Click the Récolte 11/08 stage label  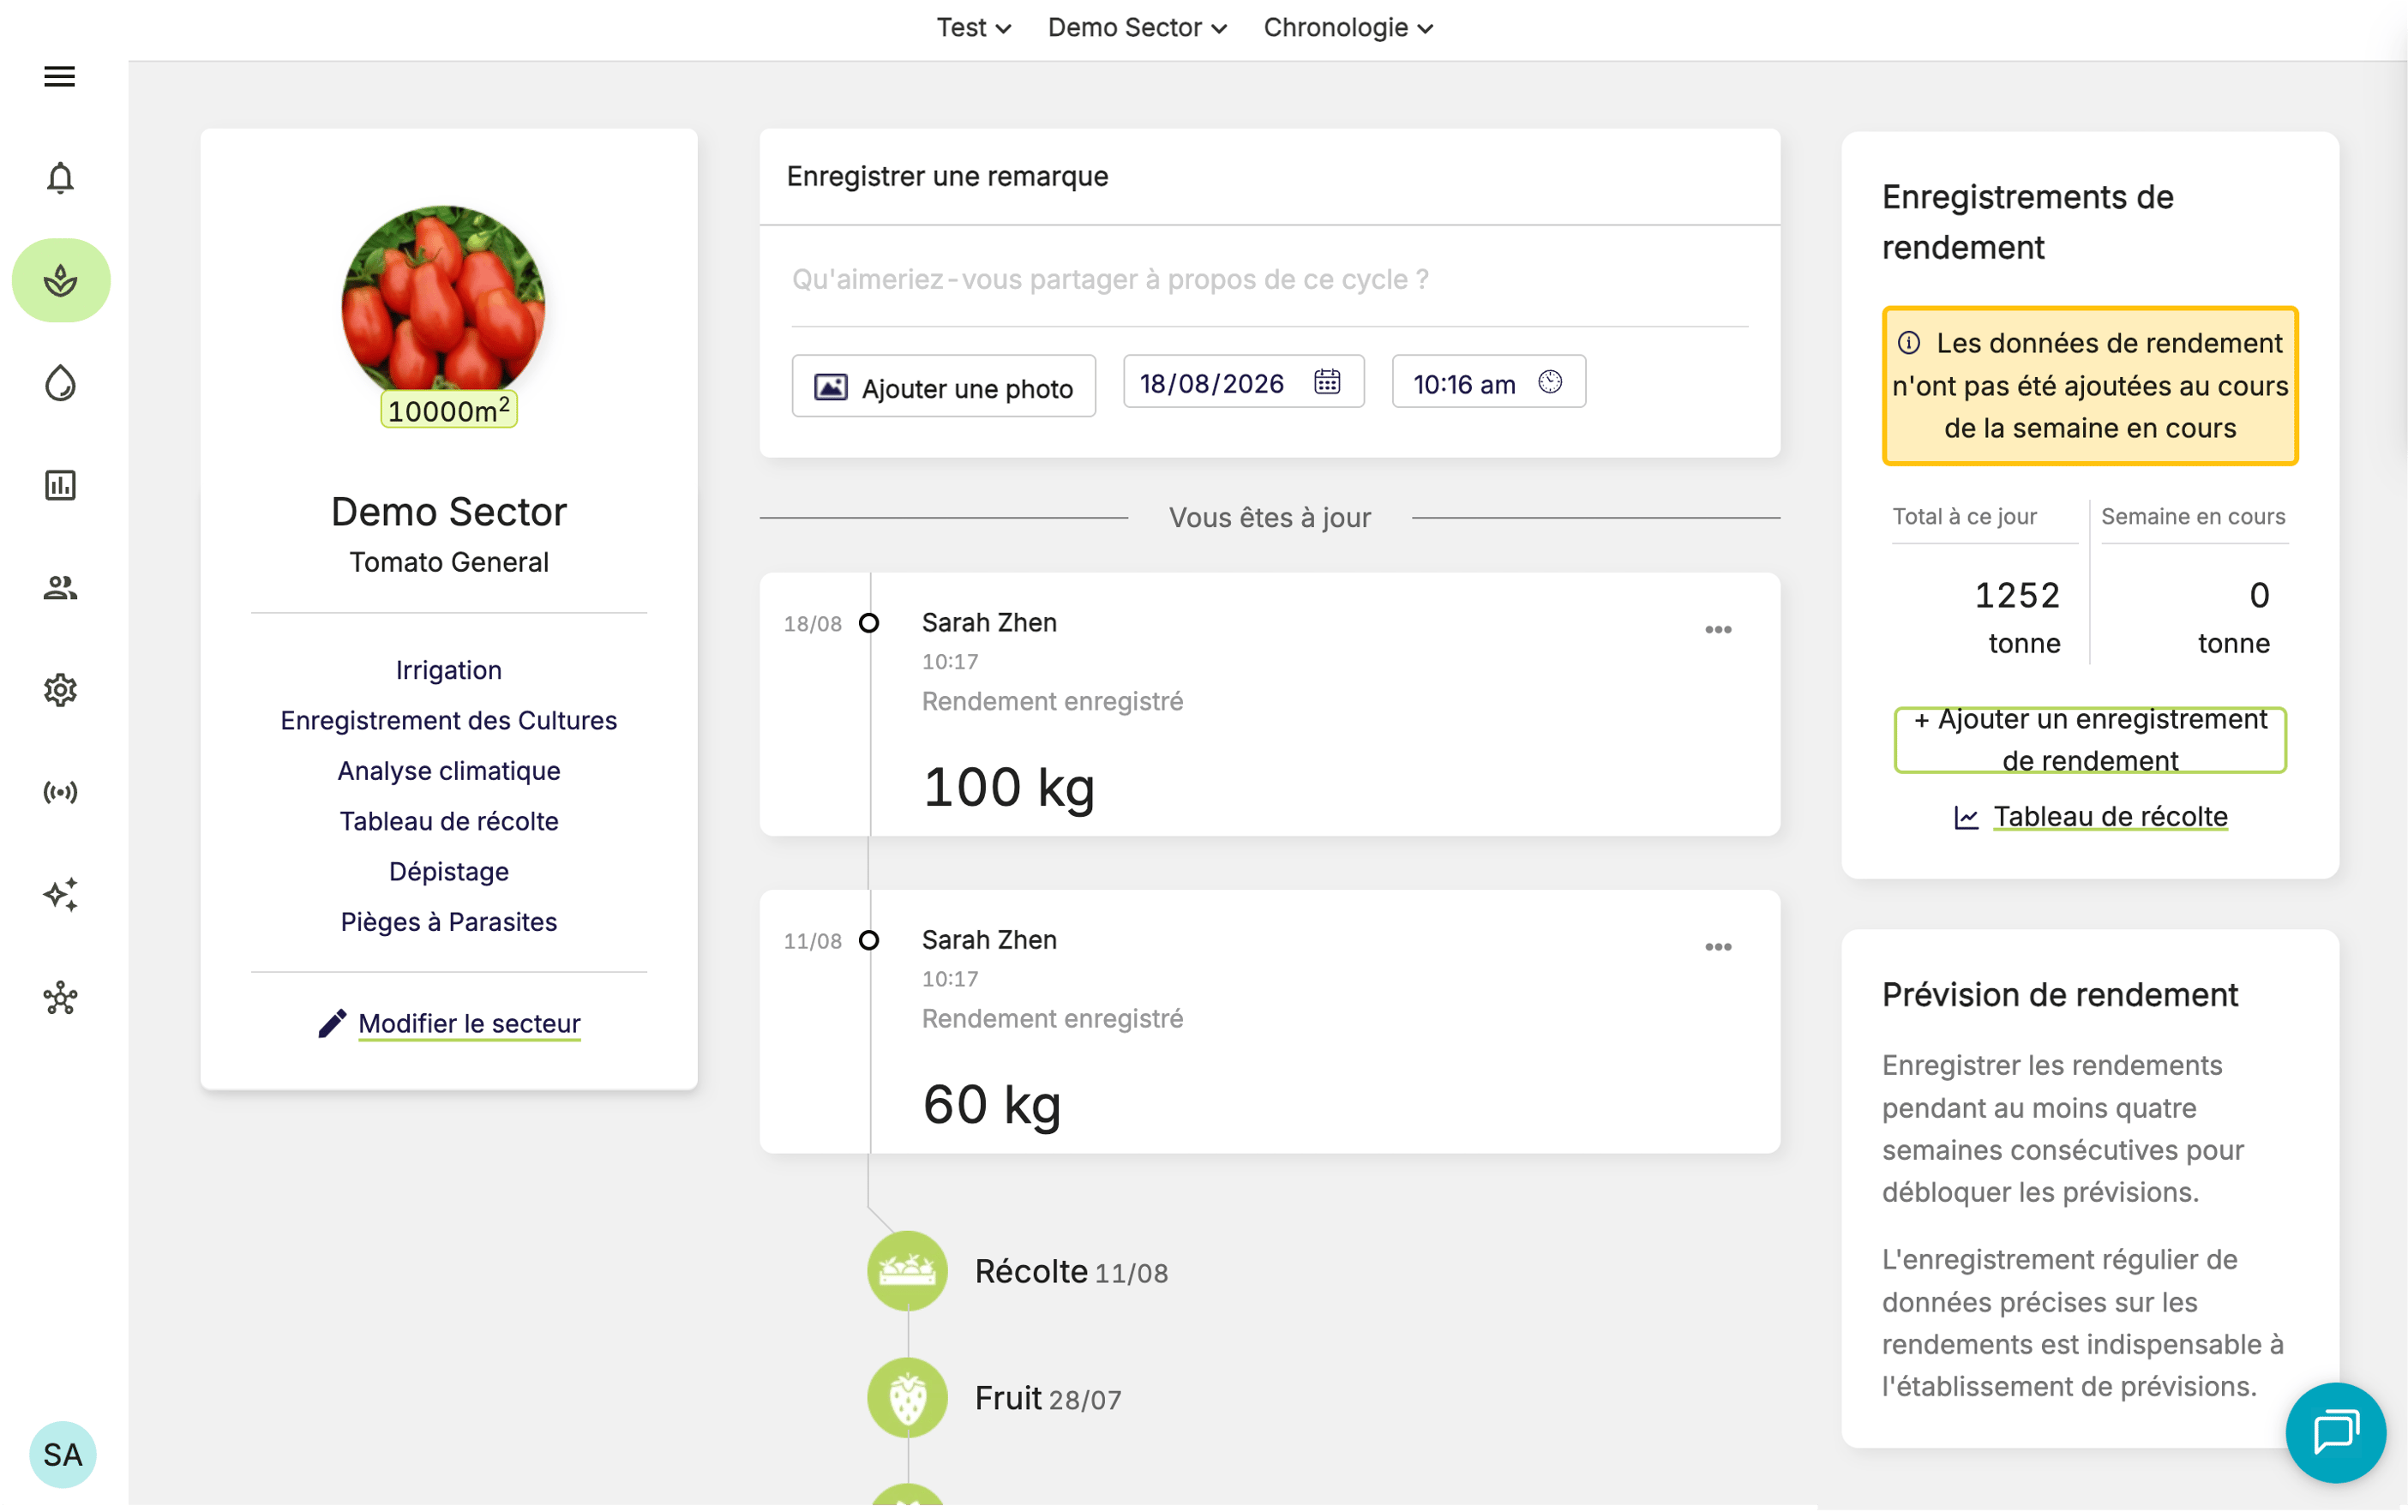click(x=1071, y=1272)
